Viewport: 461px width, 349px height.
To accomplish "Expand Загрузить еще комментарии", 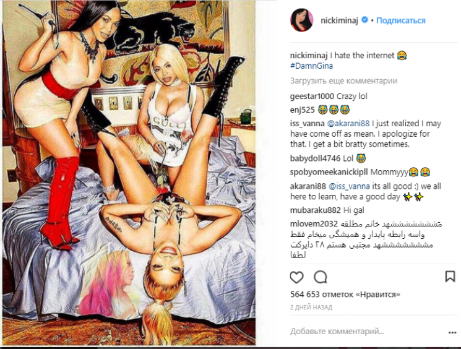I will tap(343, 80).
